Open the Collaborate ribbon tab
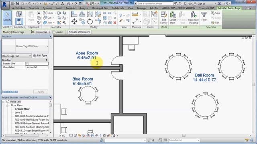The width and height of the screenshot is (257, 144). click(x=118, y=8)
